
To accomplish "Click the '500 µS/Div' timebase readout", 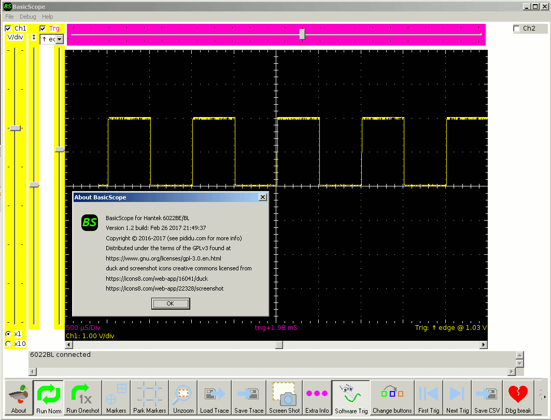I will coord(83,328).
